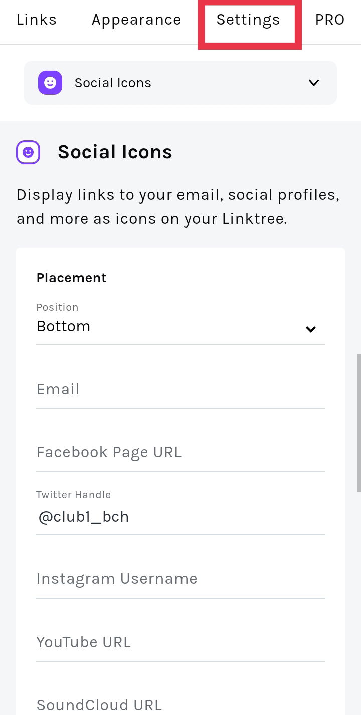Click the vertical scrollbar on the right edge
This screenshot has width=361, height=715.
coord(358,423)
